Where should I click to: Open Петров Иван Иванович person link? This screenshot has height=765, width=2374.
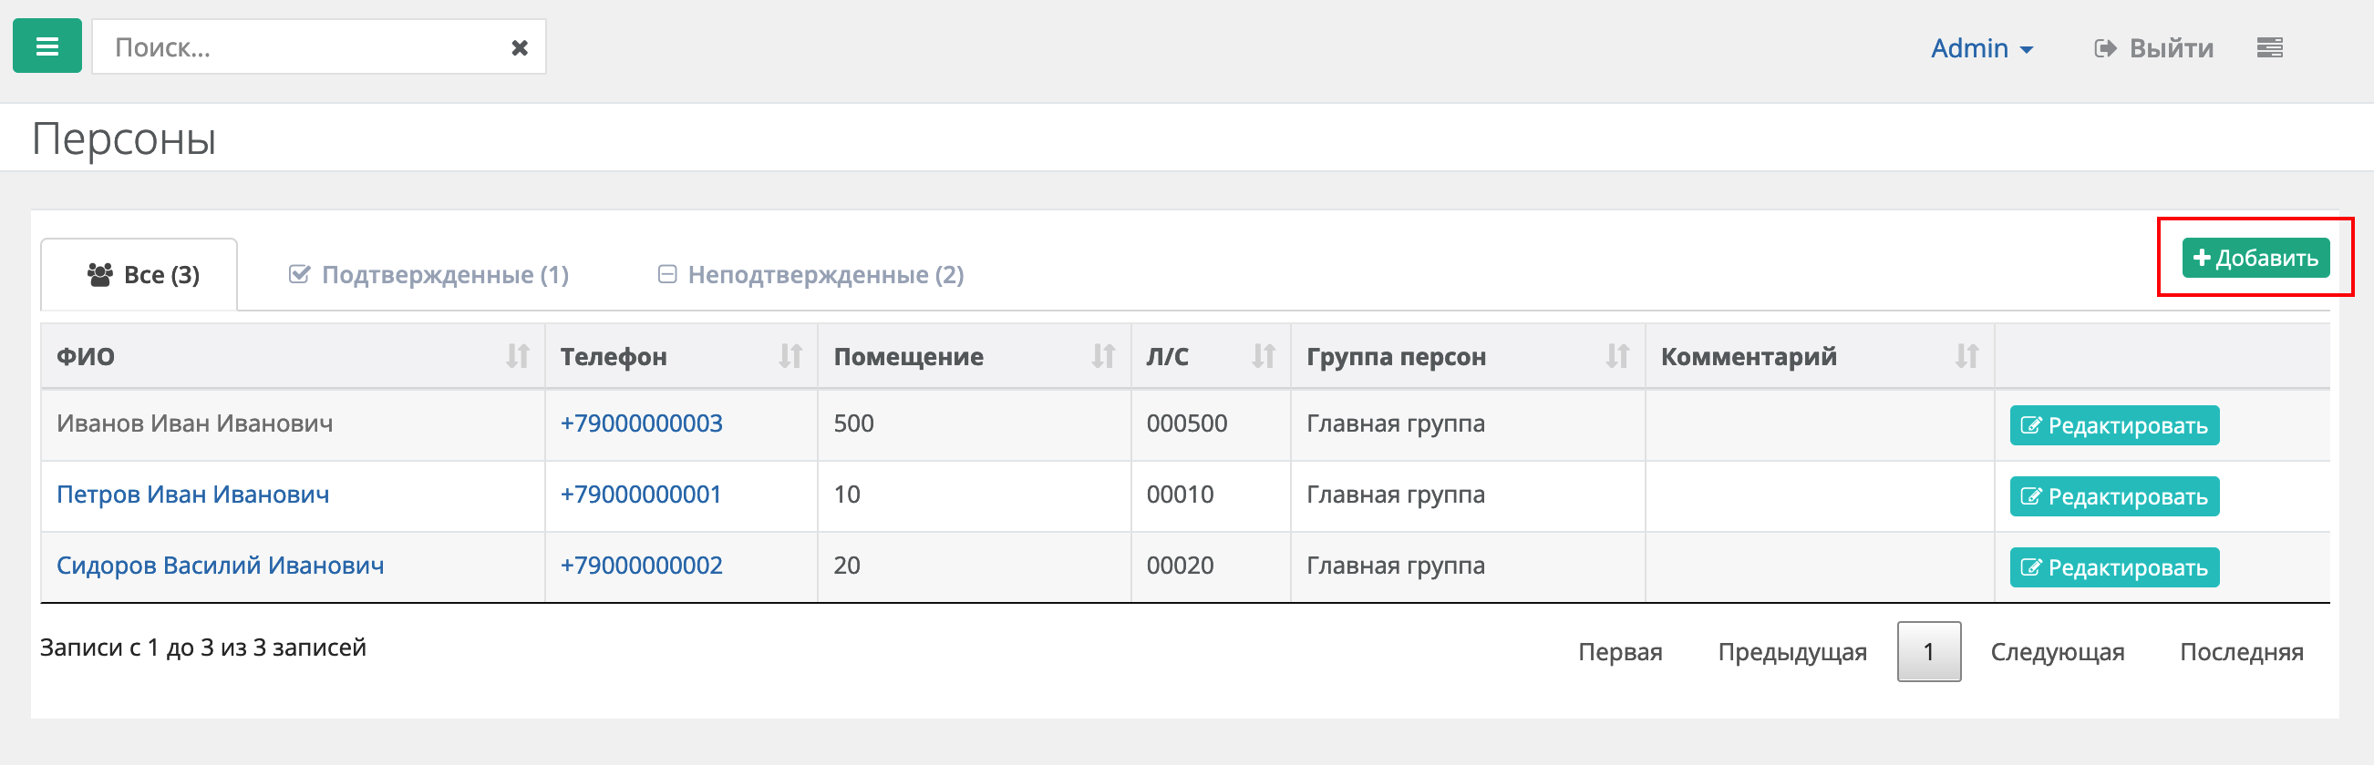(192, 495)
